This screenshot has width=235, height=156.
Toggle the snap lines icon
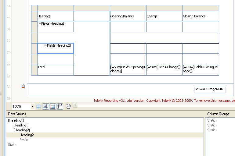click(x=52, y=106)
